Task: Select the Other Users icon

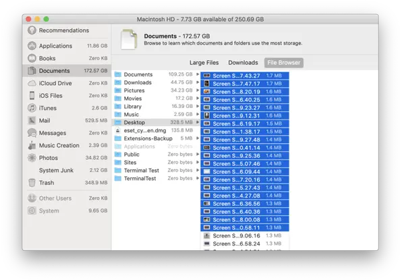Action: (x=32, y=198)
